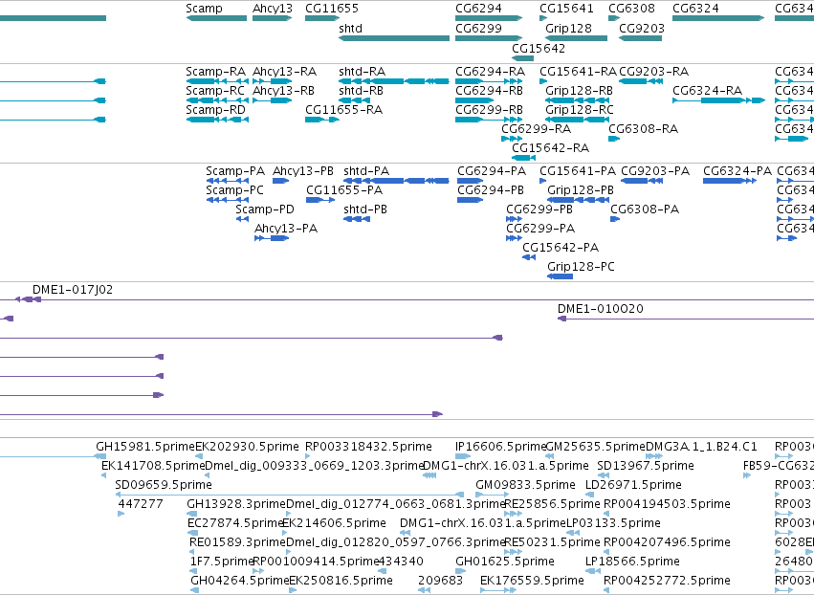The image size is (814, 595).
Task: Click transcript label CG9203-RA
Action: 653,72
